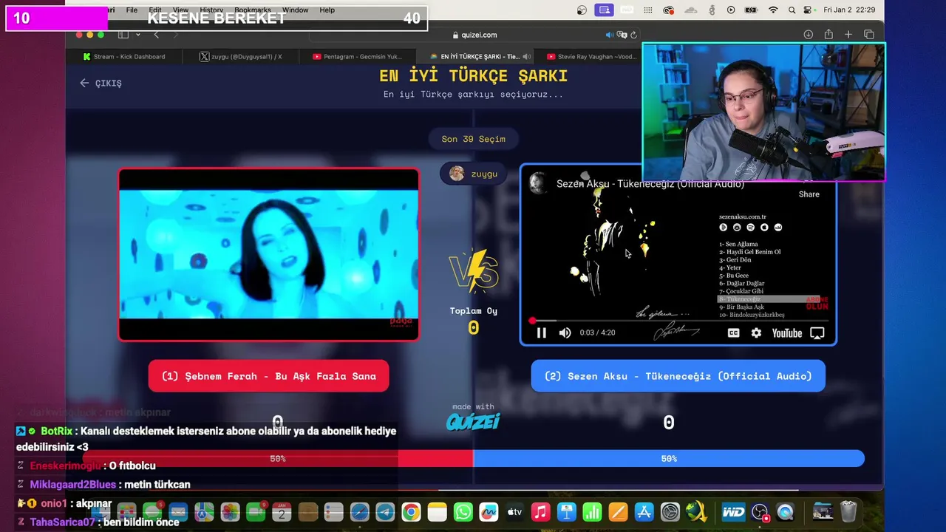Open Music app from the Dock

tap(540, 511)
